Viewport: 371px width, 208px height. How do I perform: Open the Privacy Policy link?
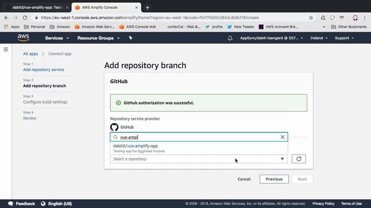[x=323, y=203]
